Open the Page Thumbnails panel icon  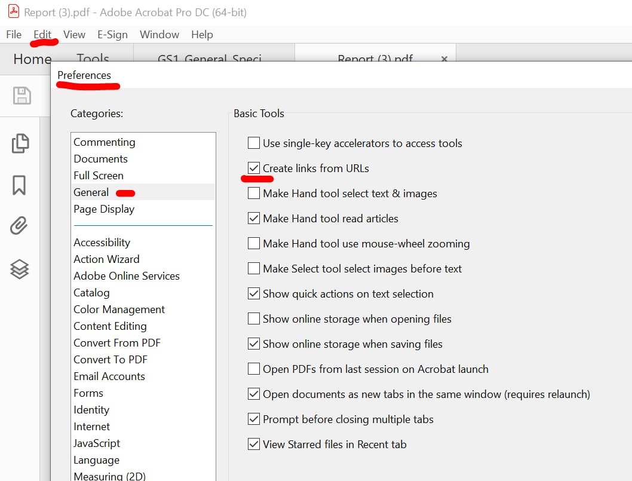pyautogui.click(x=20, y=143)
